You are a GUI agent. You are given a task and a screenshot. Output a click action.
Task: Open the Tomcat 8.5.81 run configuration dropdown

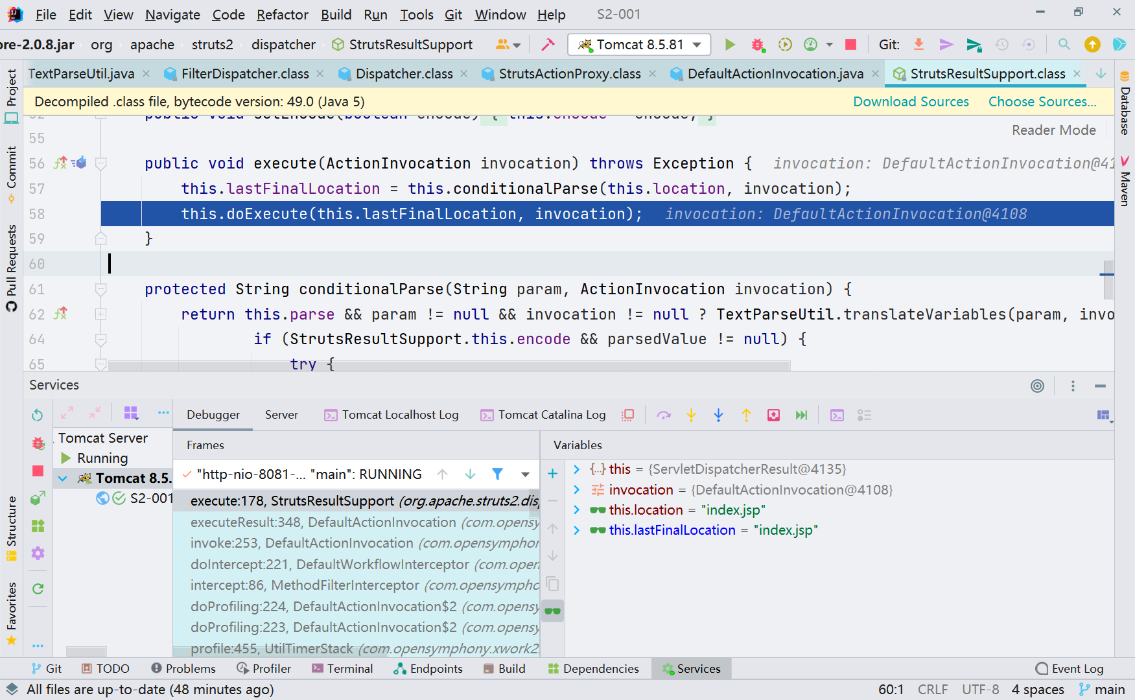tap(639, 45)
